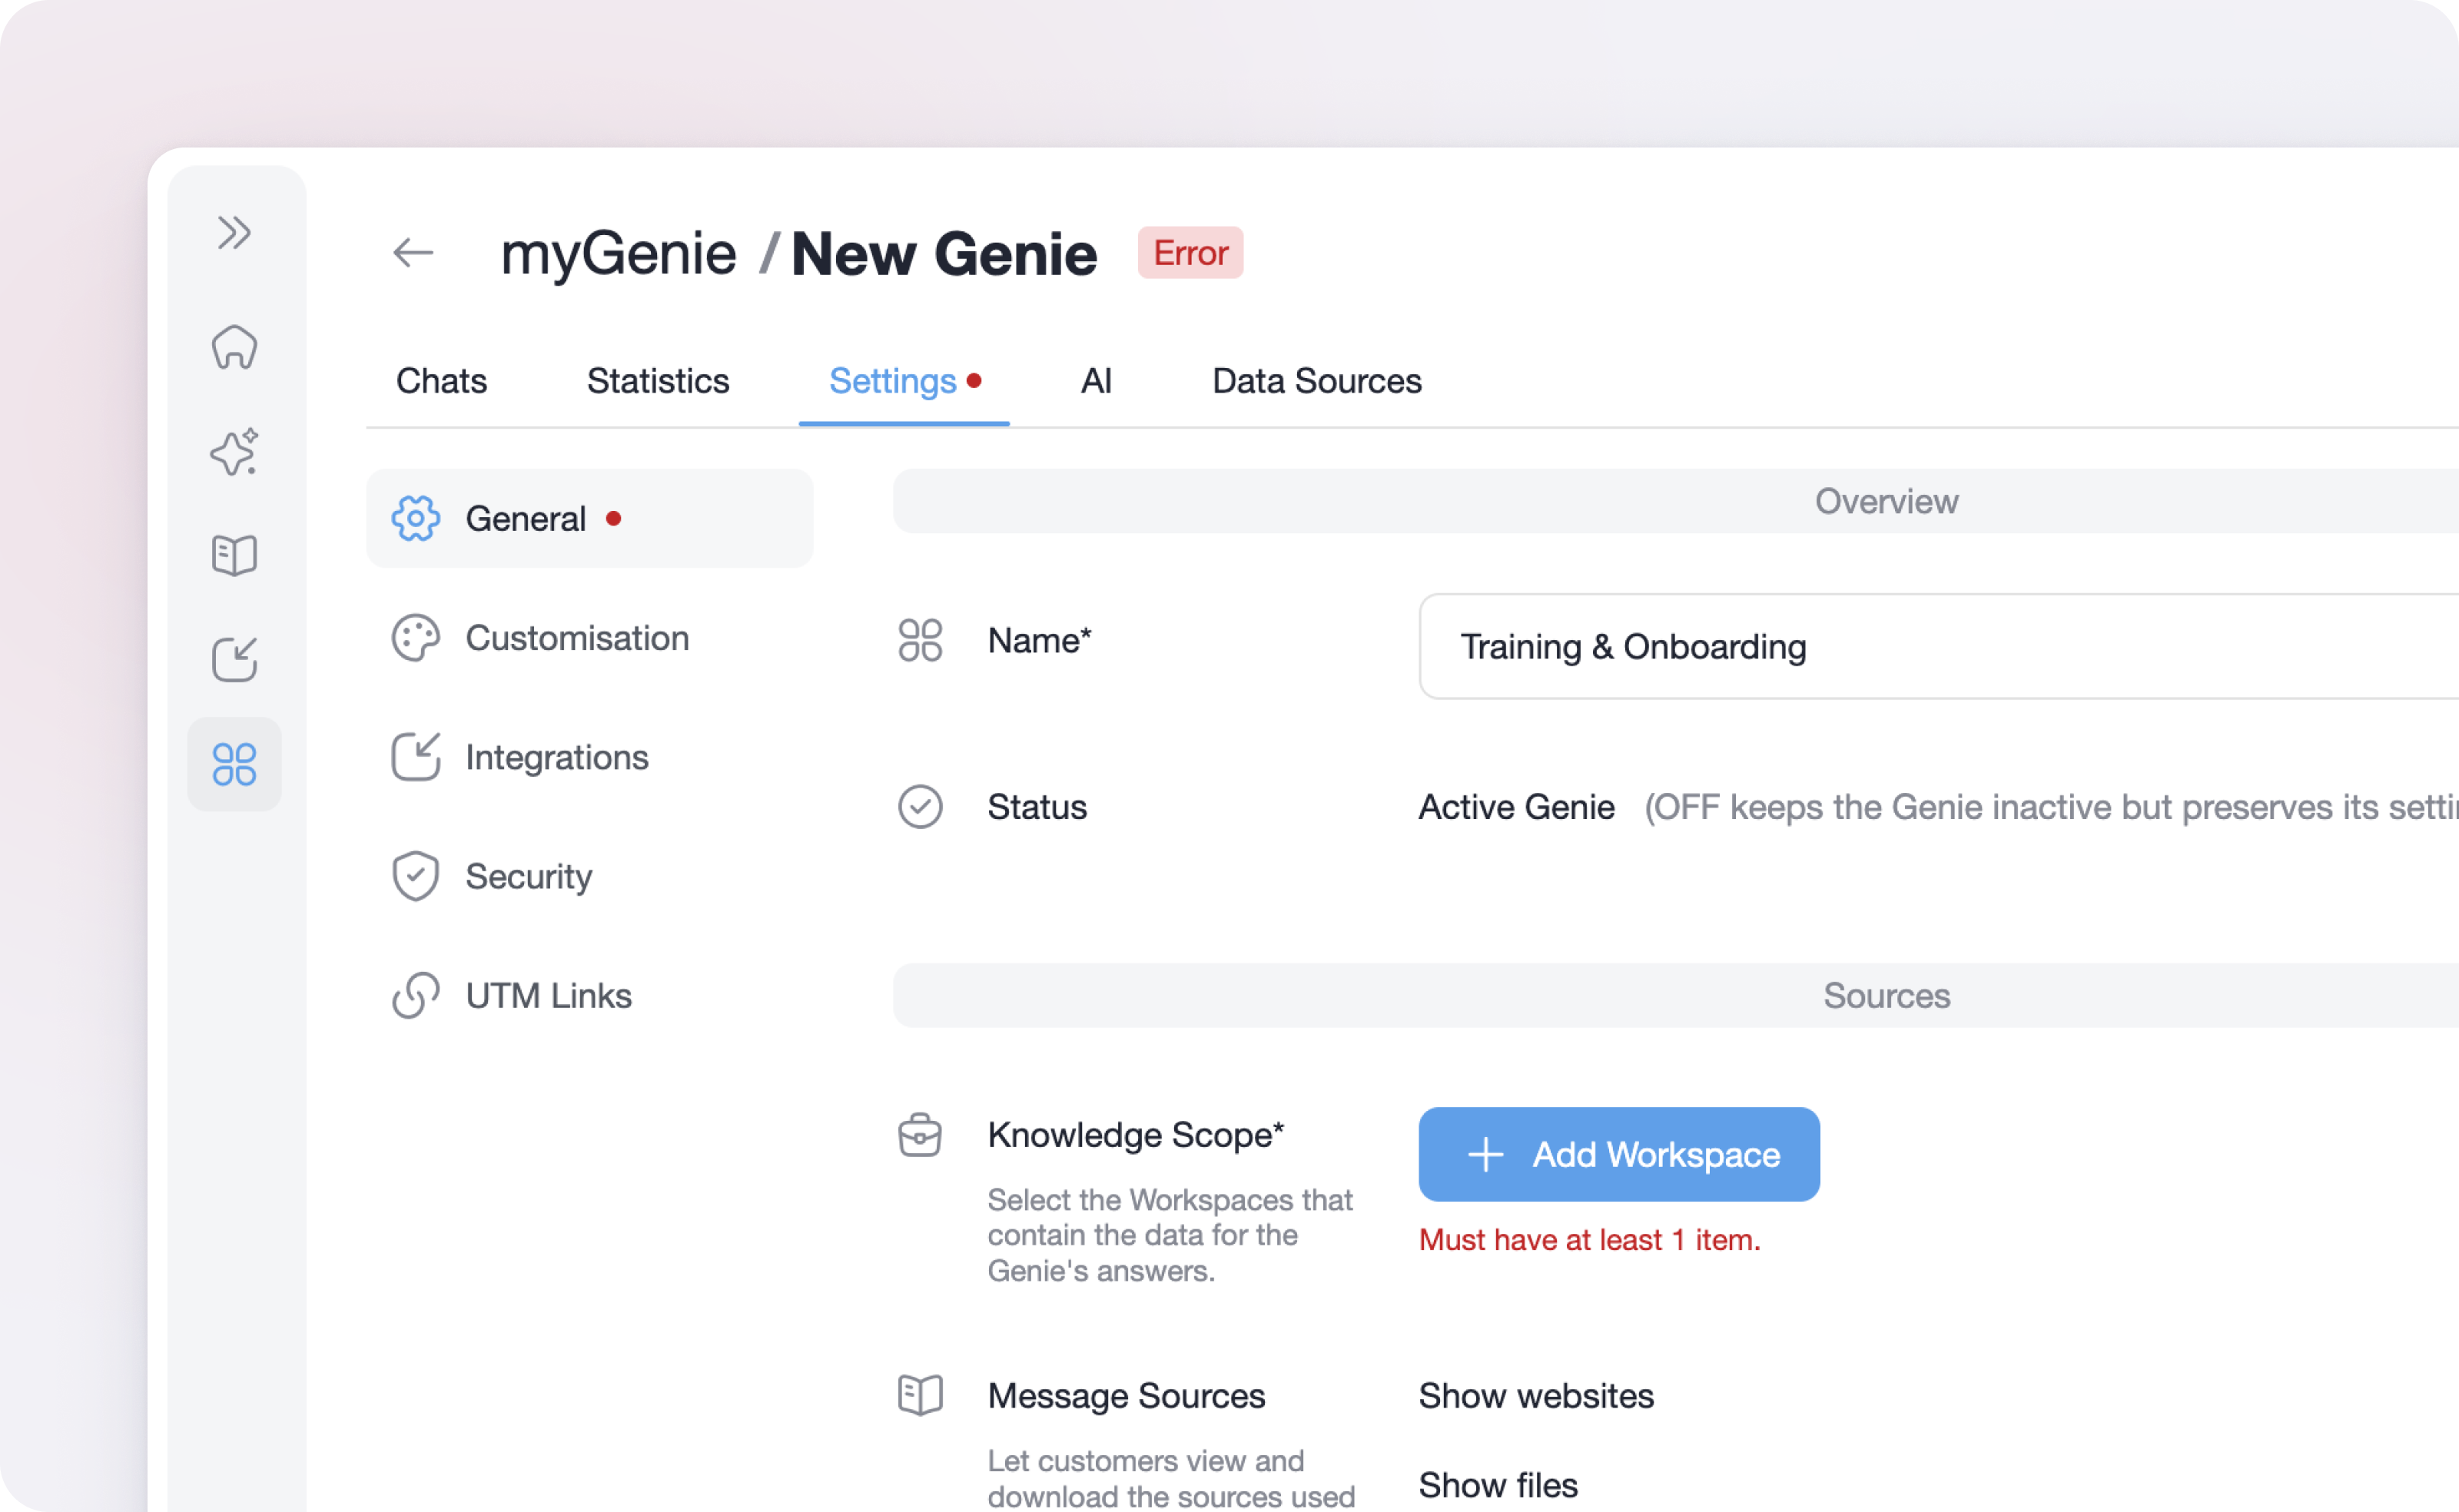The image size is (2459, 1512).
Task: Switch to the Chats tab
Action: 441,381
